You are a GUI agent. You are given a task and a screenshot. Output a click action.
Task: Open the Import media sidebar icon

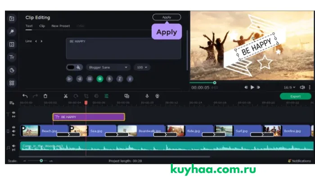coord(12,18)
